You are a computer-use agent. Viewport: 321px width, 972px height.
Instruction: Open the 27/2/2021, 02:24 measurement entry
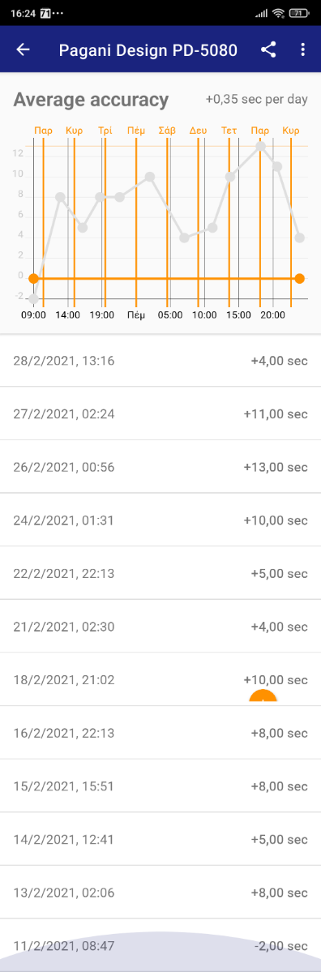(x=160, y=413)
